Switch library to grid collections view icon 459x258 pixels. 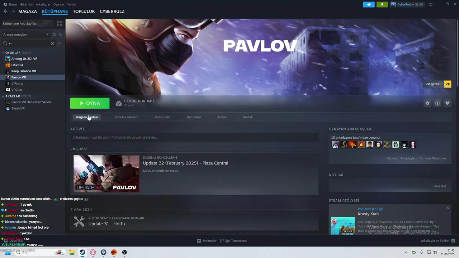pyautogui.click(x=60, y=23)
